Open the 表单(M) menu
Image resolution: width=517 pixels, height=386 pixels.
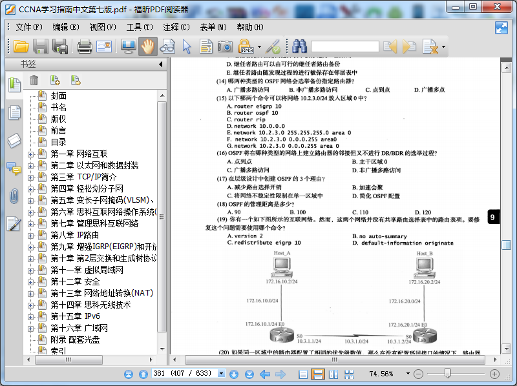(213, 27)
